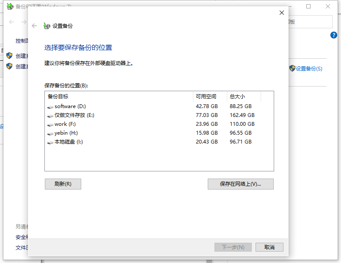Click the UAC shield beside the first 创建 sidebar item
This screenshot has width=341, height=263.
click(9, 55)
